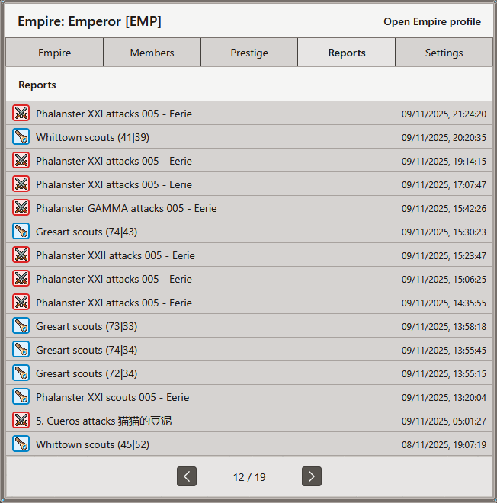
Task: Click attack icon for Phalanster XXII report
Action: pyautogui.click(x=21, y=255)
